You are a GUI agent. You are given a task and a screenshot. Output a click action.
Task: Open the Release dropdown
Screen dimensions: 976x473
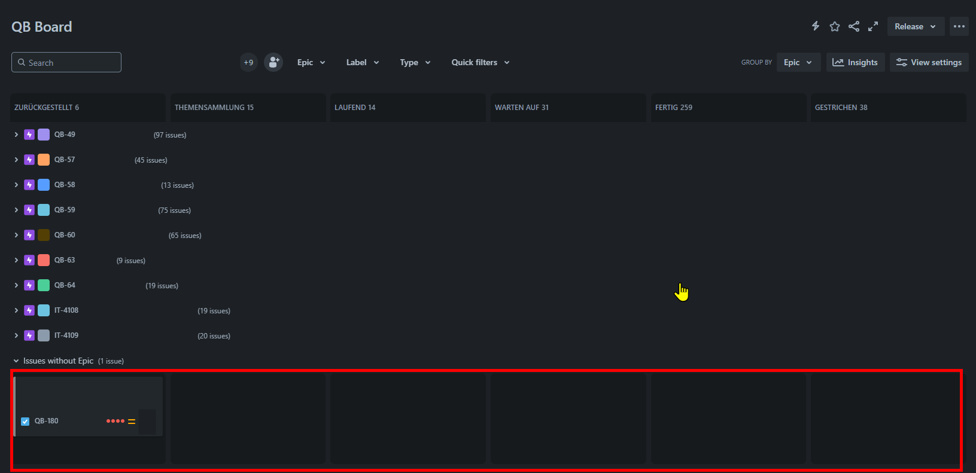(916, 26)
